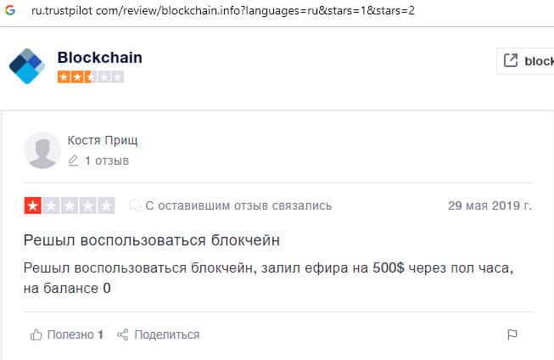Click the speech bubble reply icon
Screen dimensions: 554x360
click(134, 205)
